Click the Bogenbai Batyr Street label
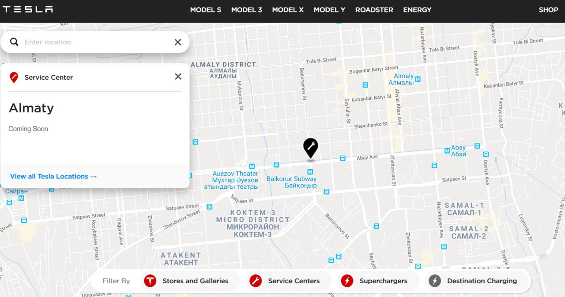The image size is (565, 297). coord(373,69)
